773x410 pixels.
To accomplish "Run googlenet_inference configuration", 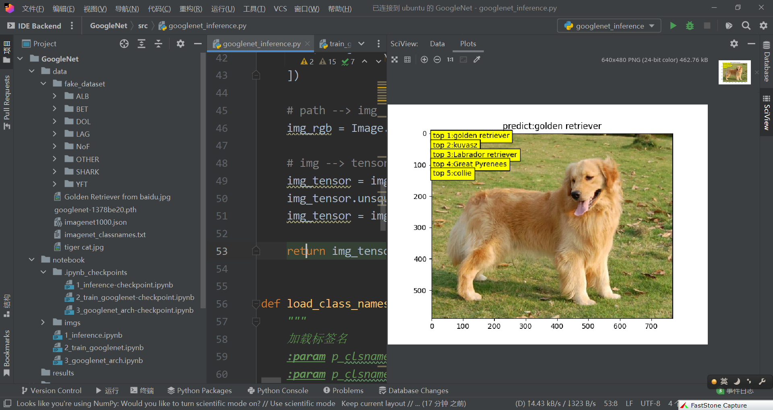I will [x=673, y=26].
